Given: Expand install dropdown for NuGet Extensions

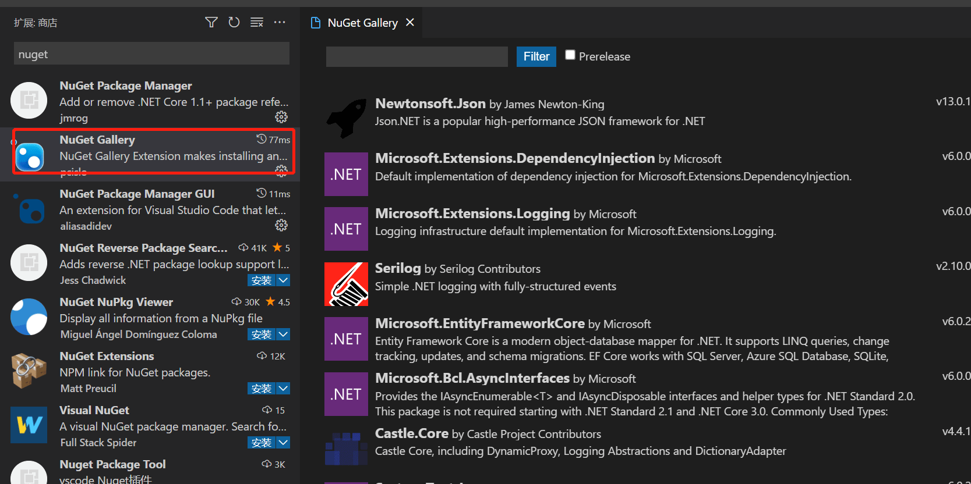Looking at the screenshot, I should [283, 388].
